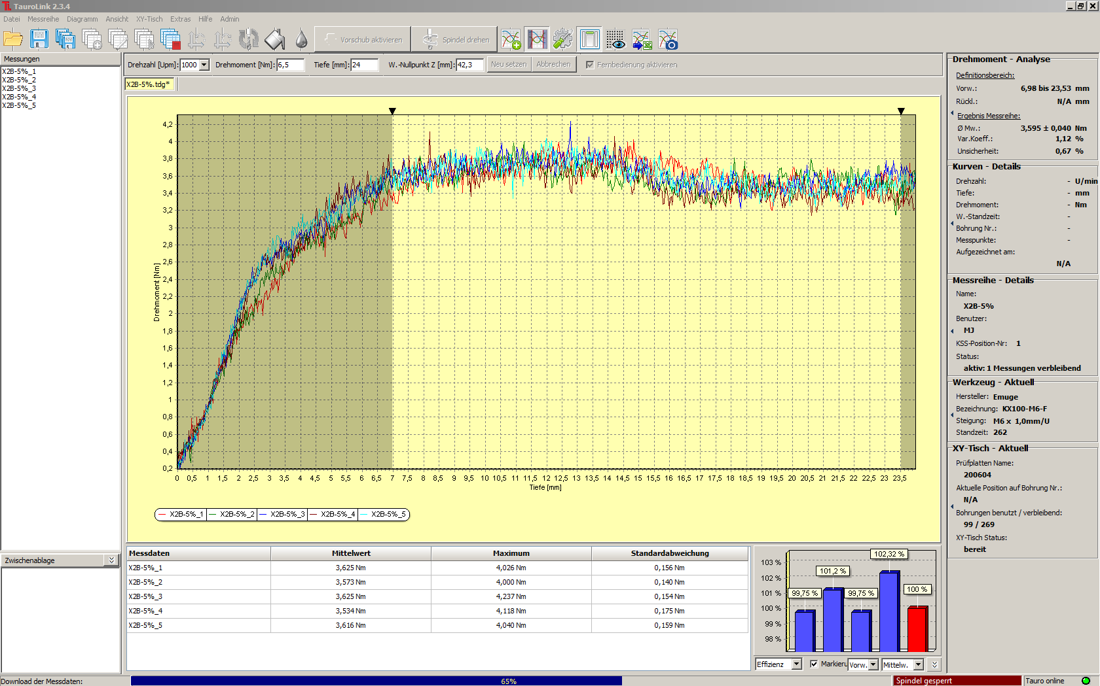1100x686 pixels.
Task: Open the Extras menu
Action: (x=181, y=19)
